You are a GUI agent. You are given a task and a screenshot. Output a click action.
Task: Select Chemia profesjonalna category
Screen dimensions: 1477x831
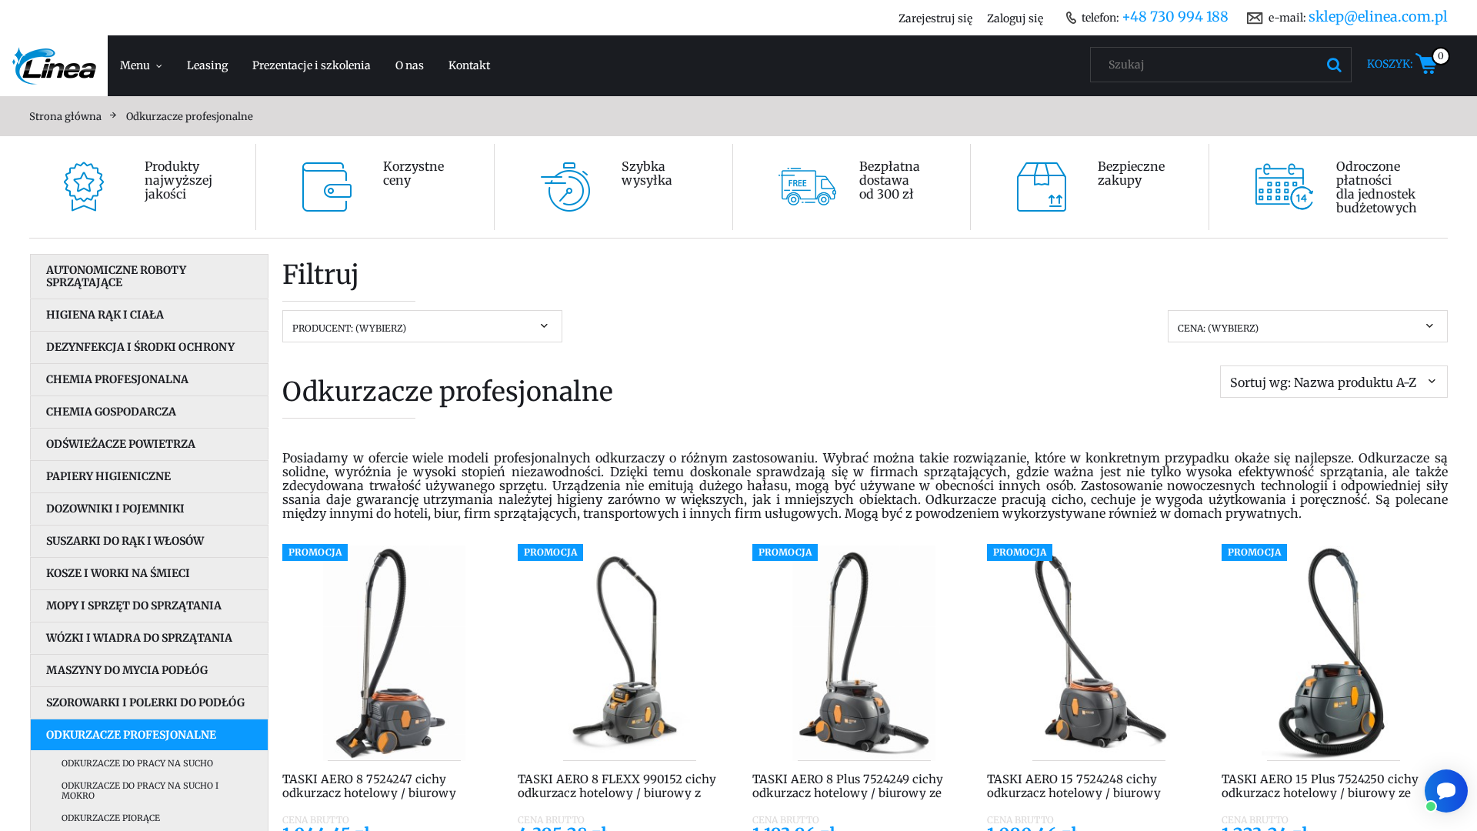pos(149,379)
